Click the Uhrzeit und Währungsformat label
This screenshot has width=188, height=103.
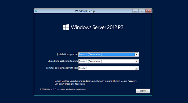pos(63,61)
